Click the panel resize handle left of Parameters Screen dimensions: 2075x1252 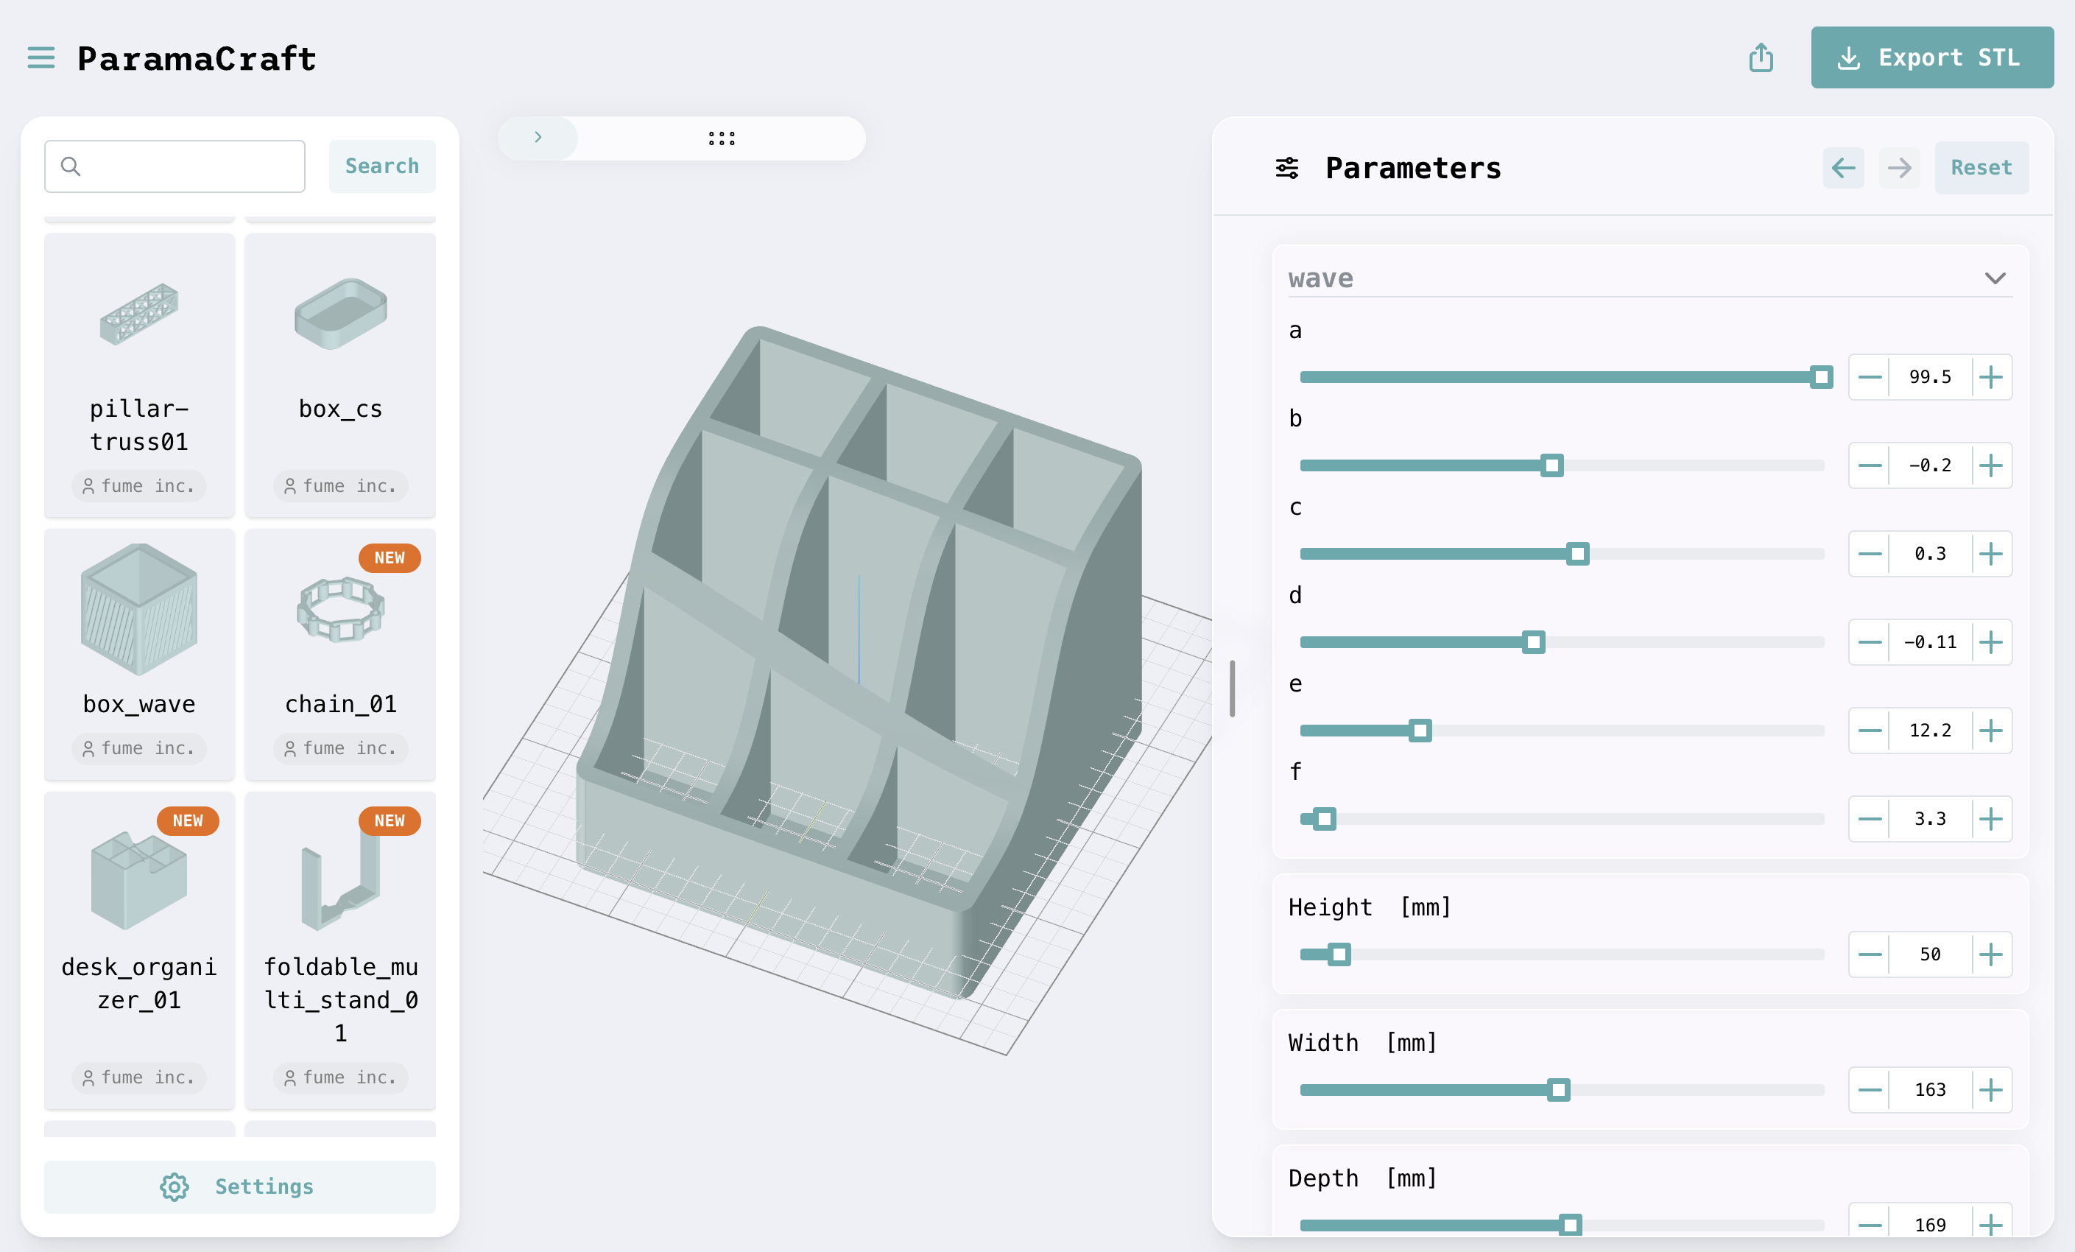(1232, 689)
